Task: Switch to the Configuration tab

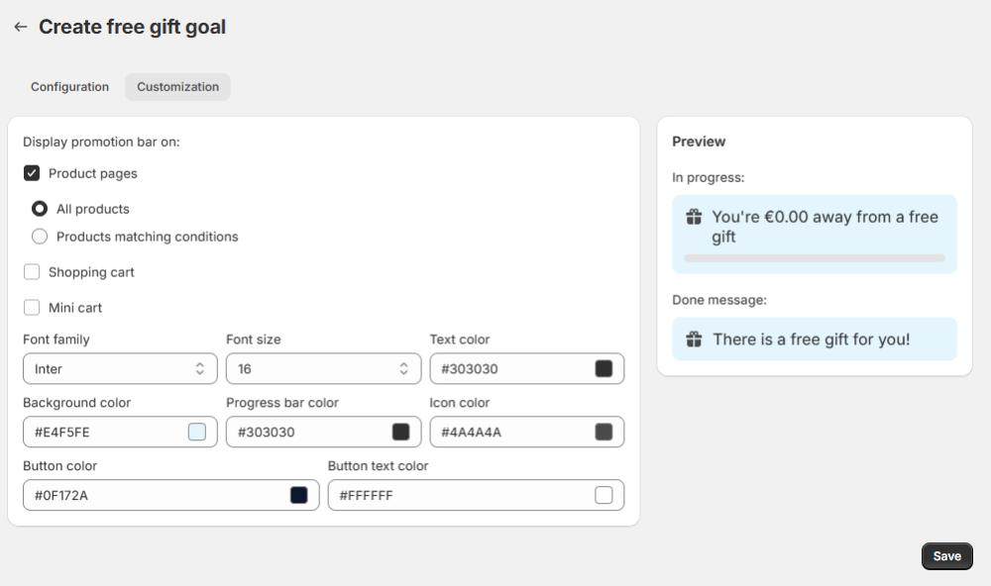Action: click(x=69, y=87)
